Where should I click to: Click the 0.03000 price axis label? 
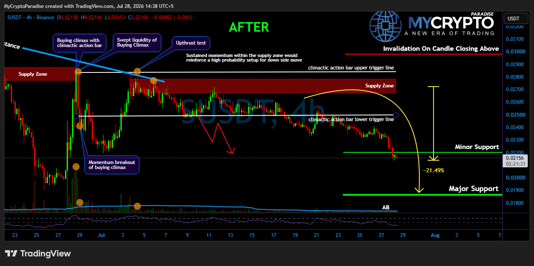point(515,52)
